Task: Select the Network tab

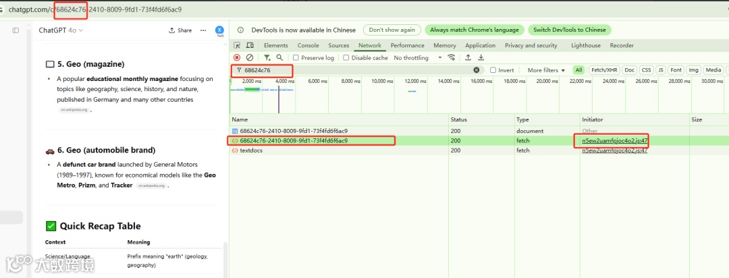Action: pyautogui.click(x=370, y=46)
